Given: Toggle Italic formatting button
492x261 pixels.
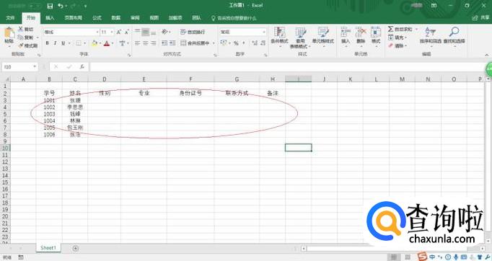Looking at the screenshot, I should (x=55, y=43).
